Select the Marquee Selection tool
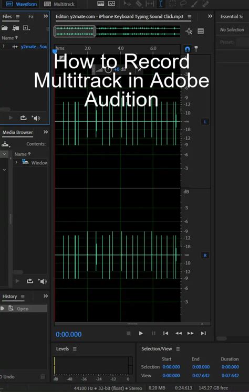Screen dimensions: 249x392 172,4
